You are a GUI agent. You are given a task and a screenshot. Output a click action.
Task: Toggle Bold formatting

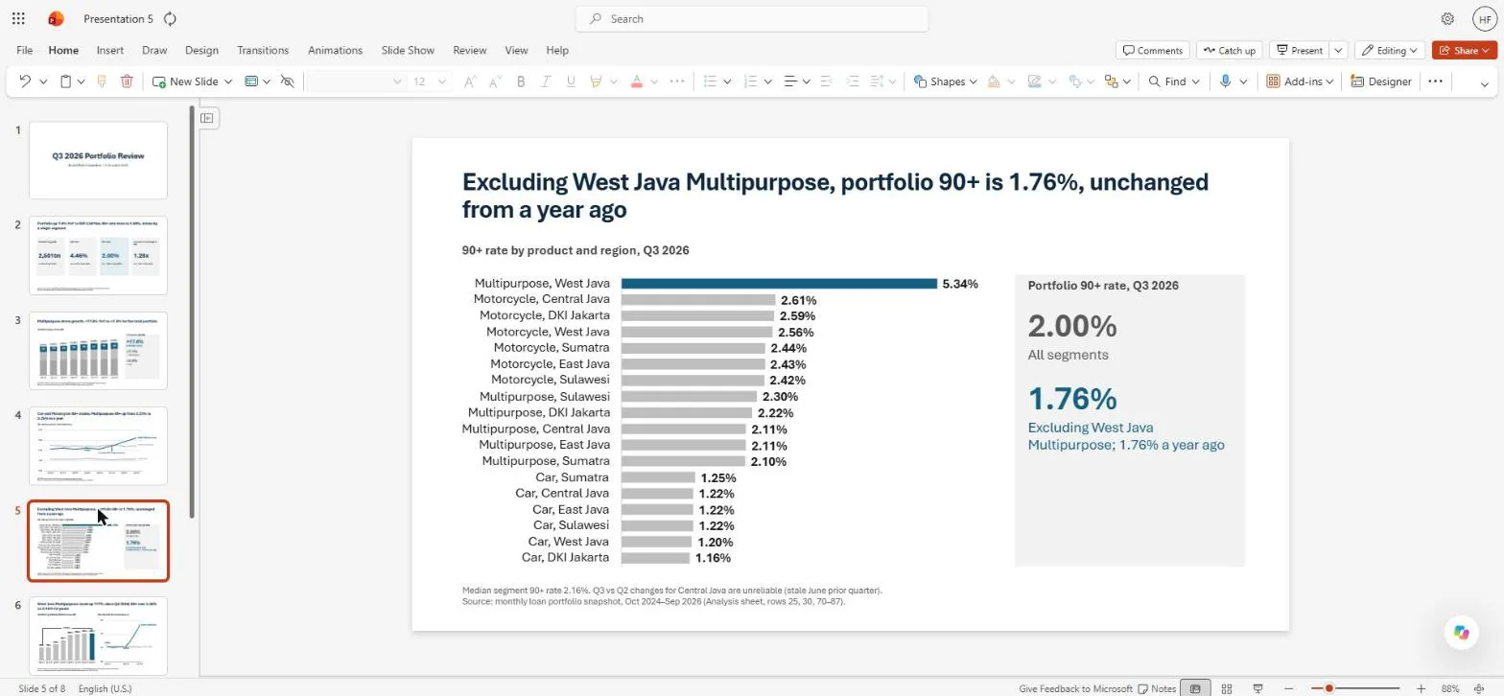click(521, 81)
